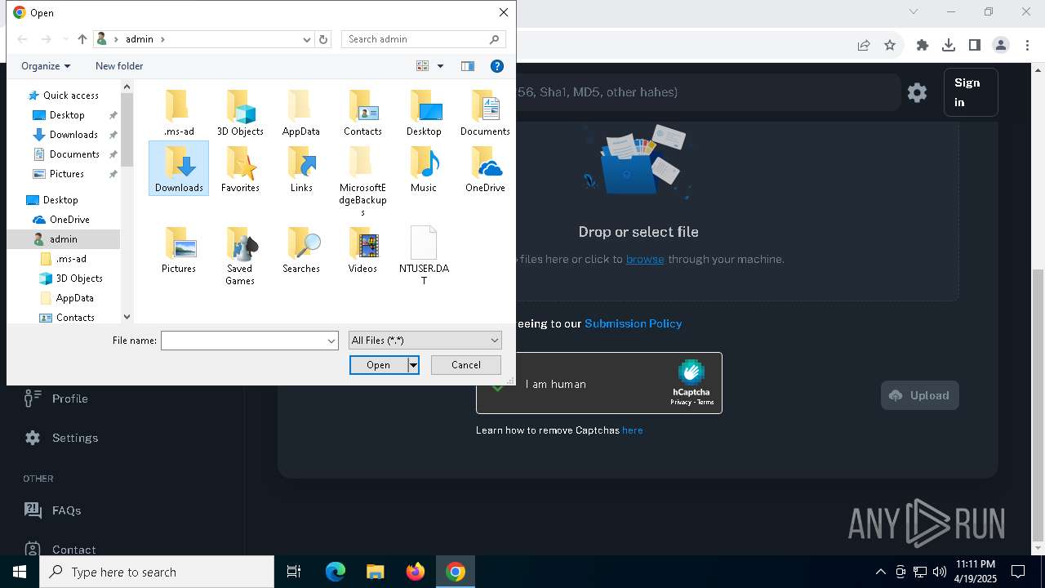Viewport: 1045px width, 588px height.
Task: Open recent locations dropdown arrow
Action: click(65, 39)
